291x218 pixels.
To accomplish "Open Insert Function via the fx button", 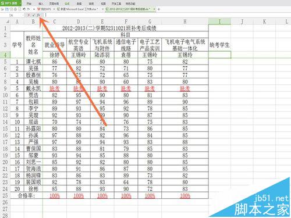I will tap(38, 15).
